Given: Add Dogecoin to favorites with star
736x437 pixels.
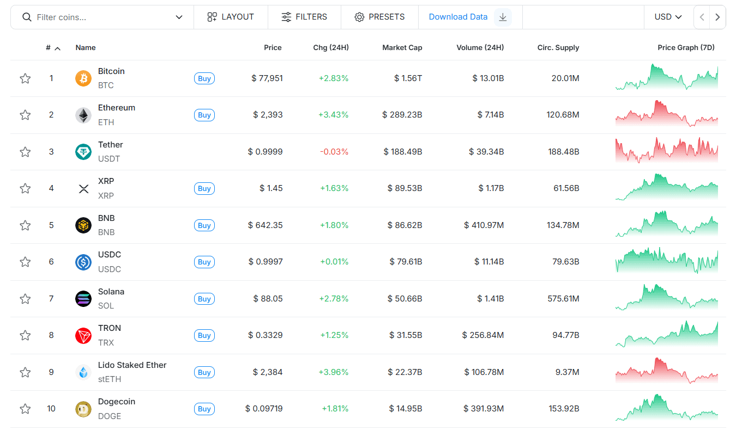Looking at the screenshot, I should 25,409.
